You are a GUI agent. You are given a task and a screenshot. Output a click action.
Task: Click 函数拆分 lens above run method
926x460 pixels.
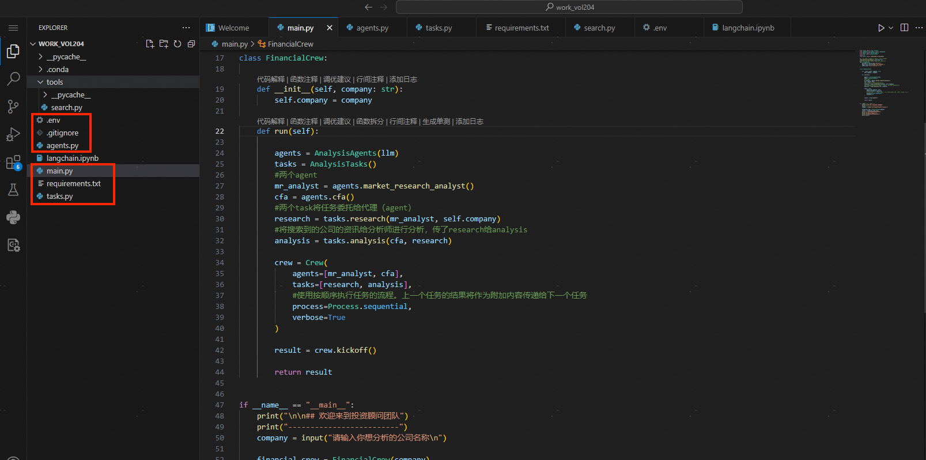(x=370, y=121)
